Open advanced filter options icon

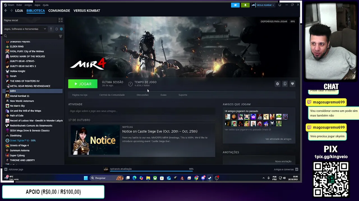tap(60, 36)
